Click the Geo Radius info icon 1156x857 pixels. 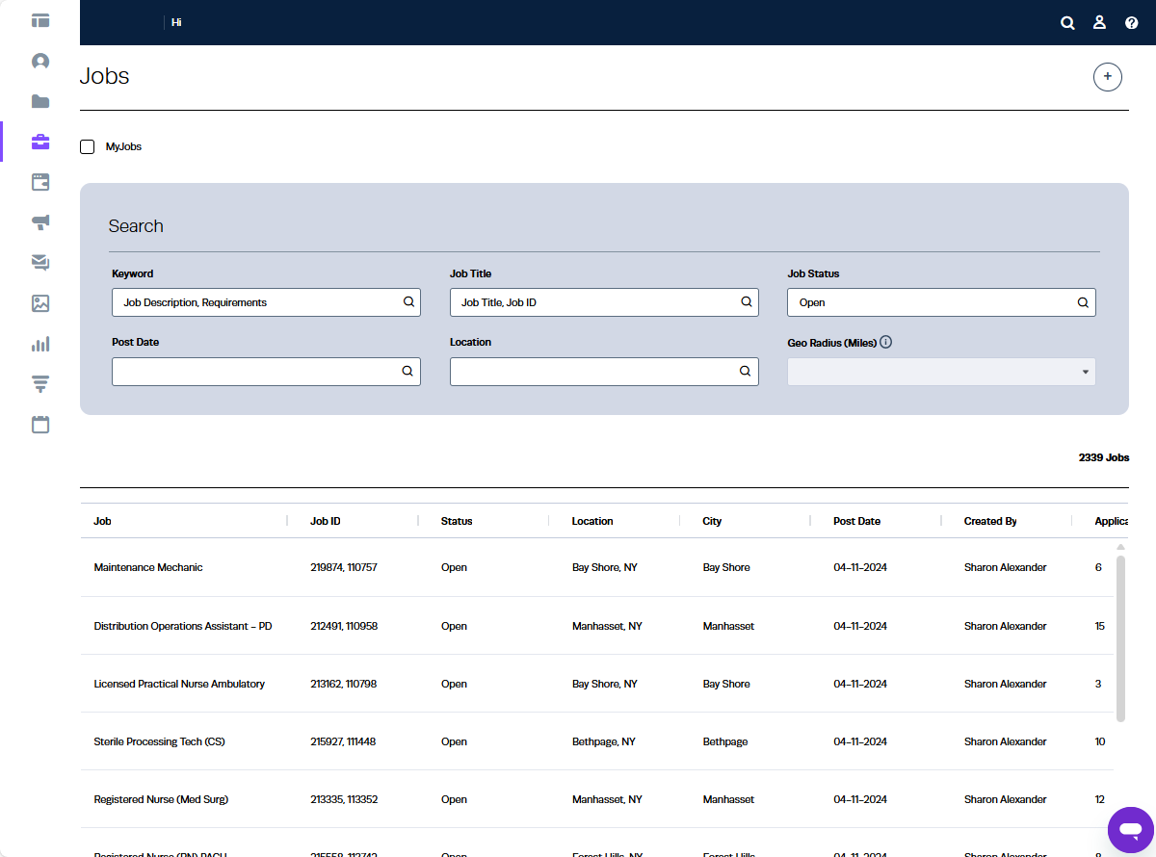tap(886, 342)
